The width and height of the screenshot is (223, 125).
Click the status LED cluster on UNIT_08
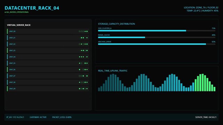83,82
